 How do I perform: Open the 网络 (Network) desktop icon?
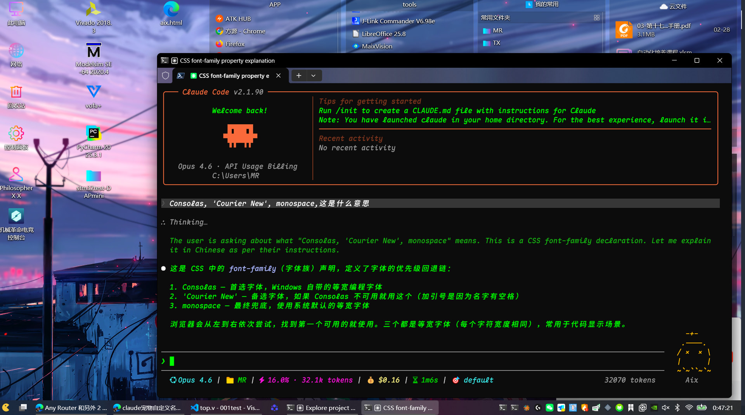pyautogui.click(x=16, y=55)
